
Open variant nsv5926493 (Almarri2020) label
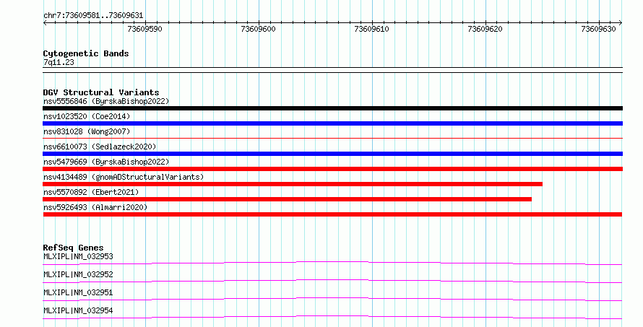95,207
